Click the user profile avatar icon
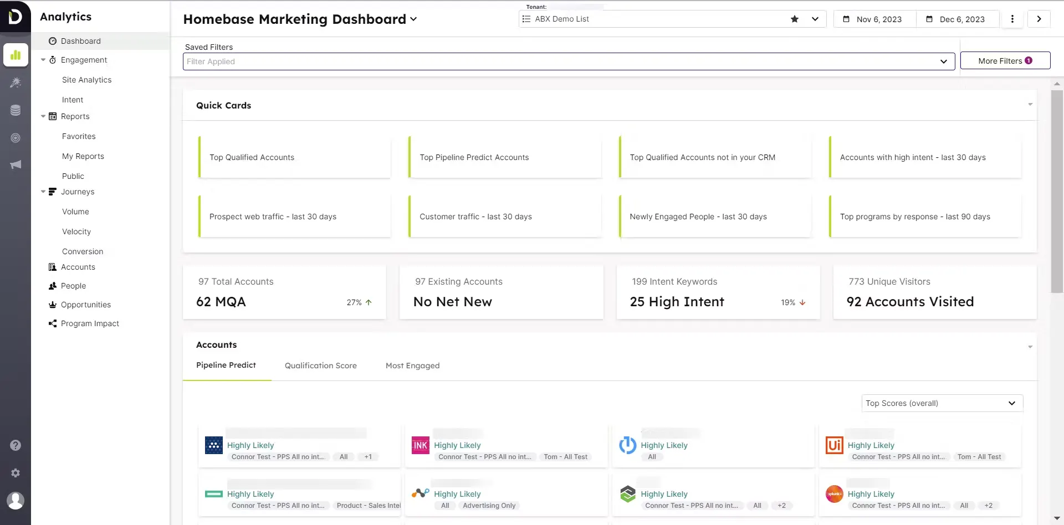Viewport: 1064px width, 525px height. (16, 501)
